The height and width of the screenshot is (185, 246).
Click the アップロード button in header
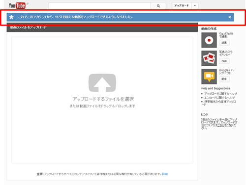182,5
